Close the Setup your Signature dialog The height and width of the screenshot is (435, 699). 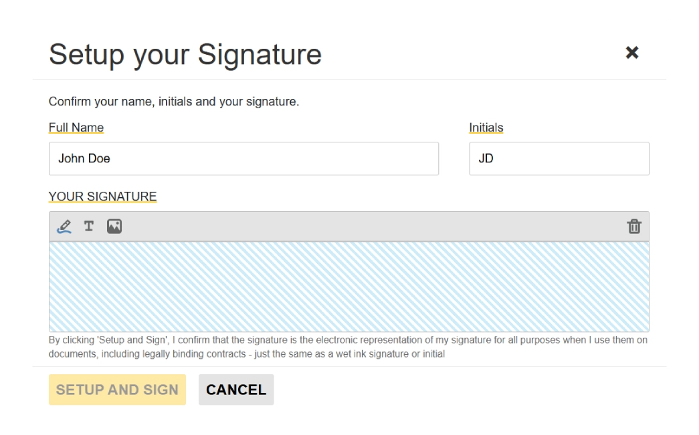pos(631,53)
